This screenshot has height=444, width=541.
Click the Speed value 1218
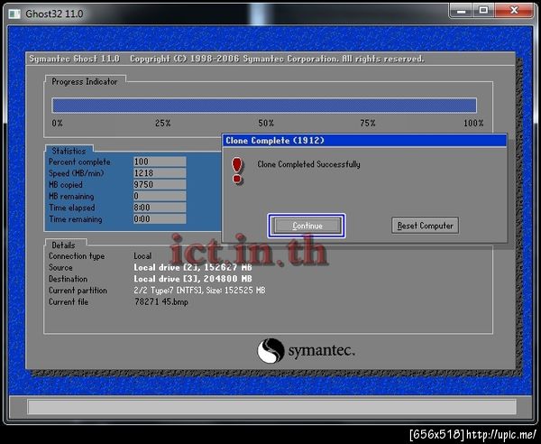(x=160, y=173)
